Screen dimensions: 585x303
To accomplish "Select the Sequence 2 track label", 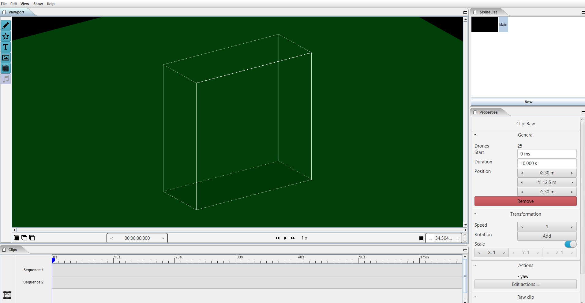I will pyautogui.click(x=33, y=282).
